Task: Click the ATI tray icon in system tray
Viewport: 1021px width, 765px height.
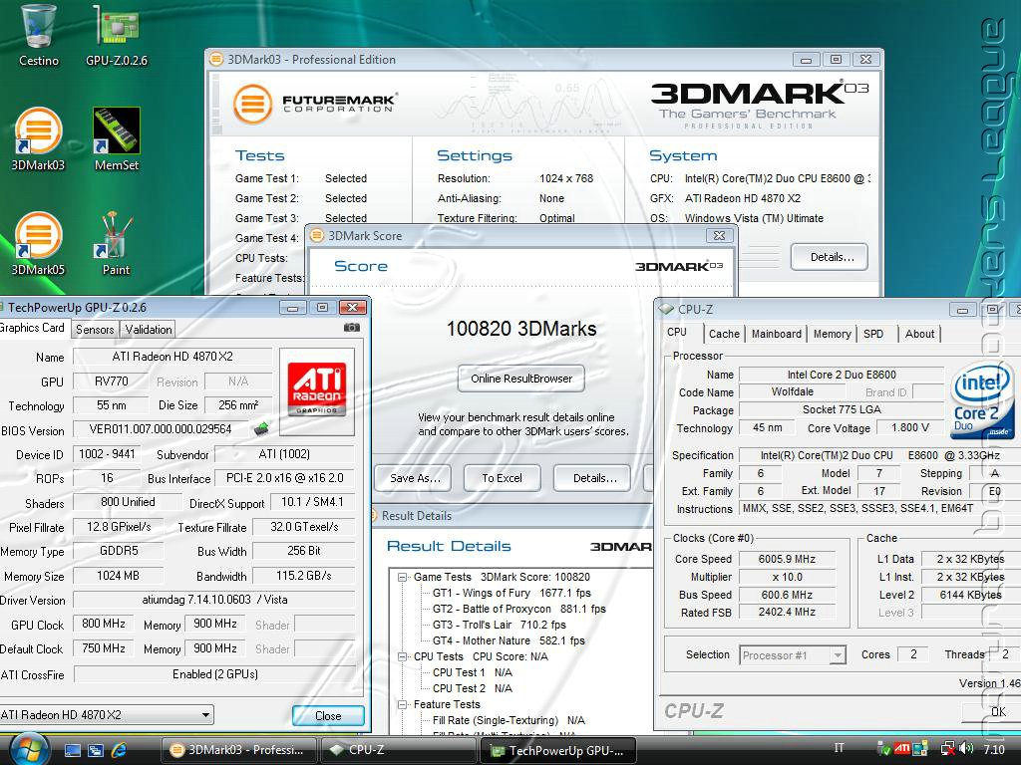Action: (901, 749)
